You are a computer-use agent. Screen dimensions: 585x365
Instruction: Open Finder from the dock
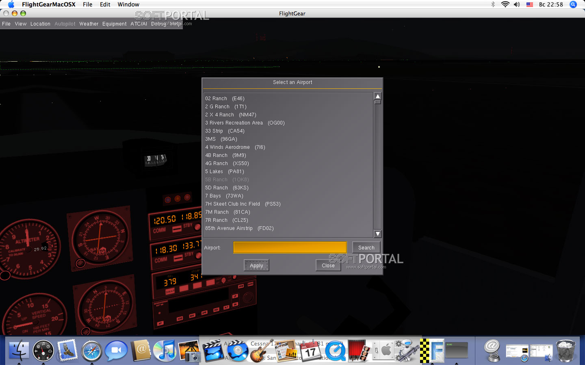coord(19,350)
